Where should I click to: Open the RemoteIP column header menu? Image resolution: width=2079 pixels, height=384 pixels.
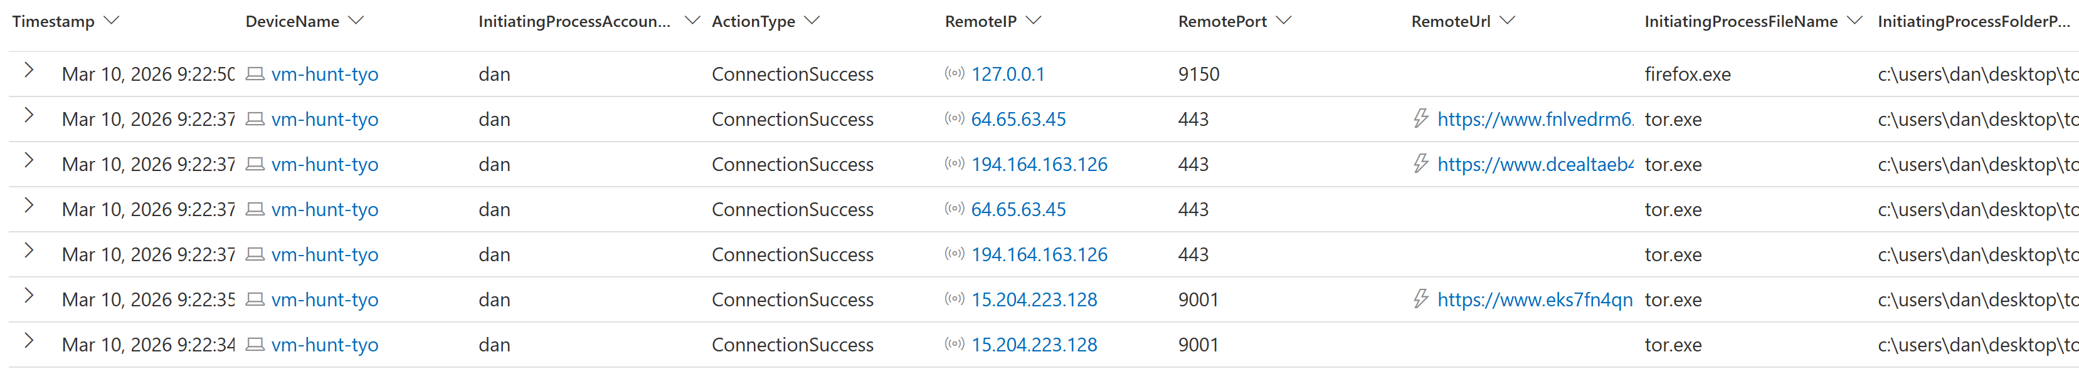coord(1033,20)
